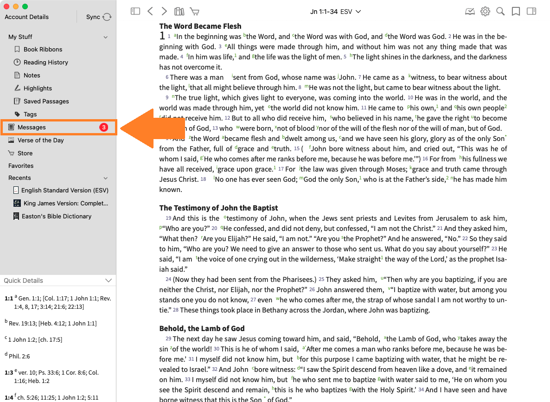Click the Sync refresh icon

pos(107,17)
